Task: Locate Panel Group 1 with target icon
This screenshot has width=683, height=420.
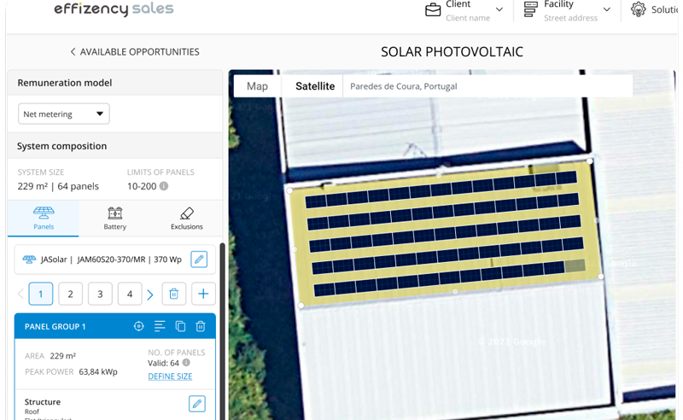Action: (139, 326)
